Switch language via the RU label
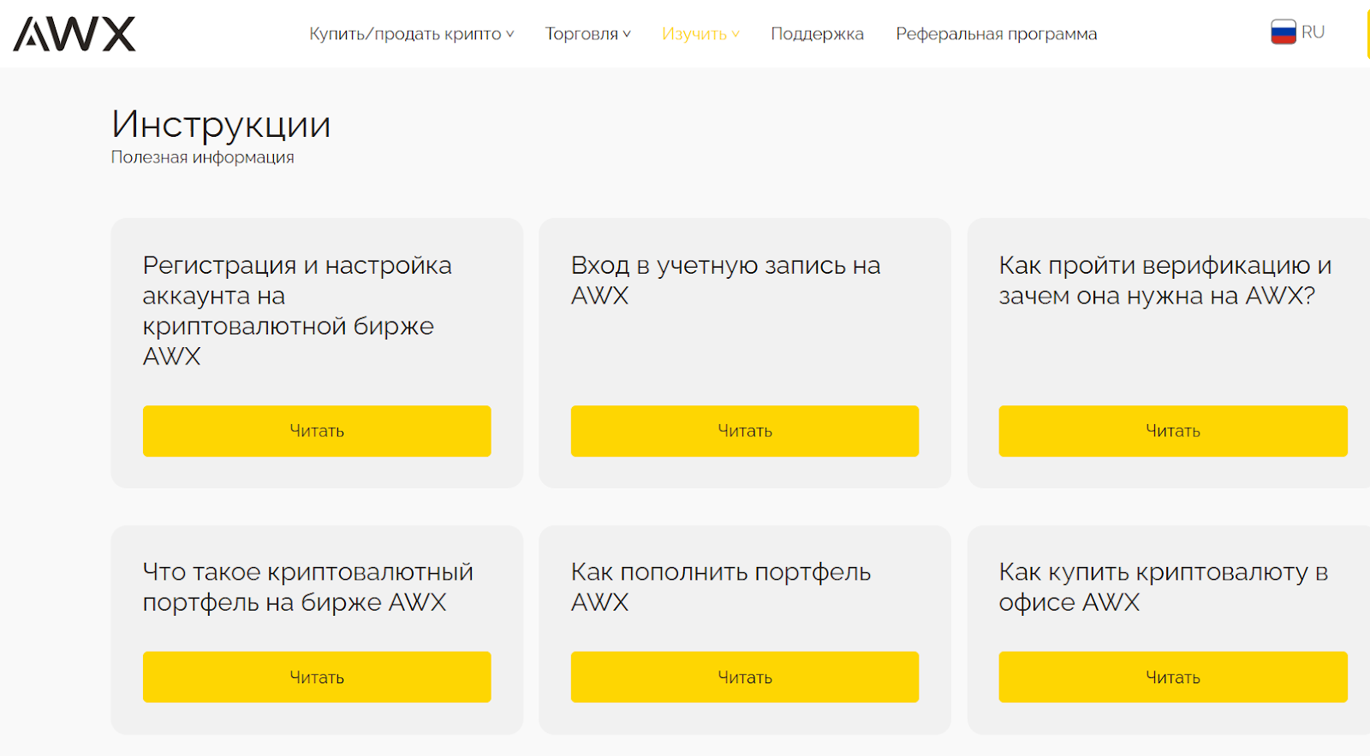This screenshot has width=1370, height=756. [x=1313, y=32]
